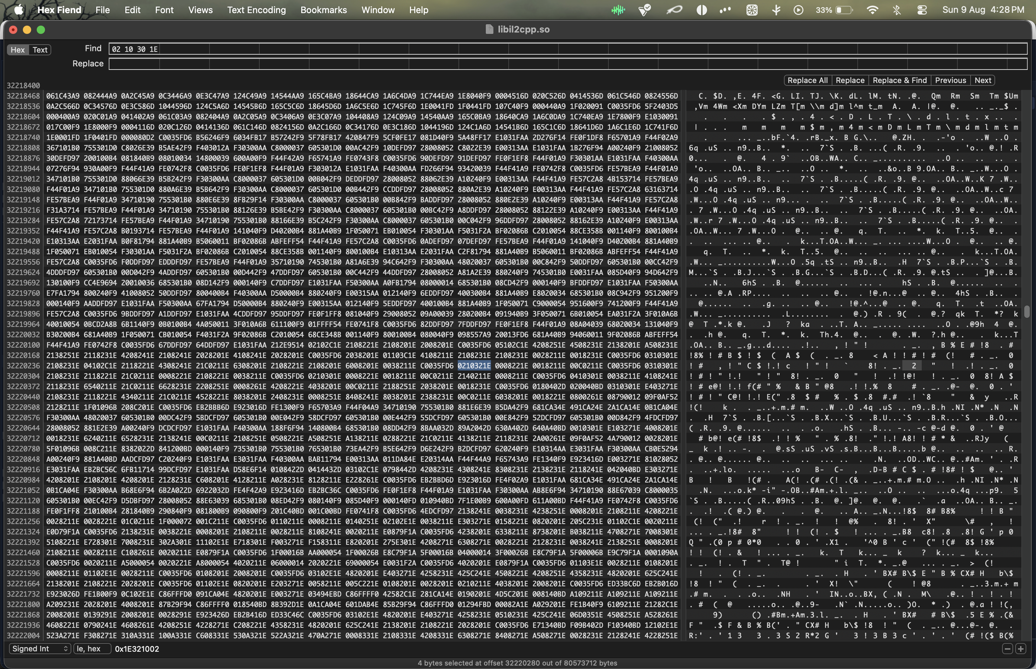Zoom the window with the green button
The height and width of the screenshot is (669, 1036).
tap(41, 29)
